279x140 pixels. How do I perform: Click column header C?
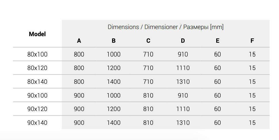[x=148, y=41]
